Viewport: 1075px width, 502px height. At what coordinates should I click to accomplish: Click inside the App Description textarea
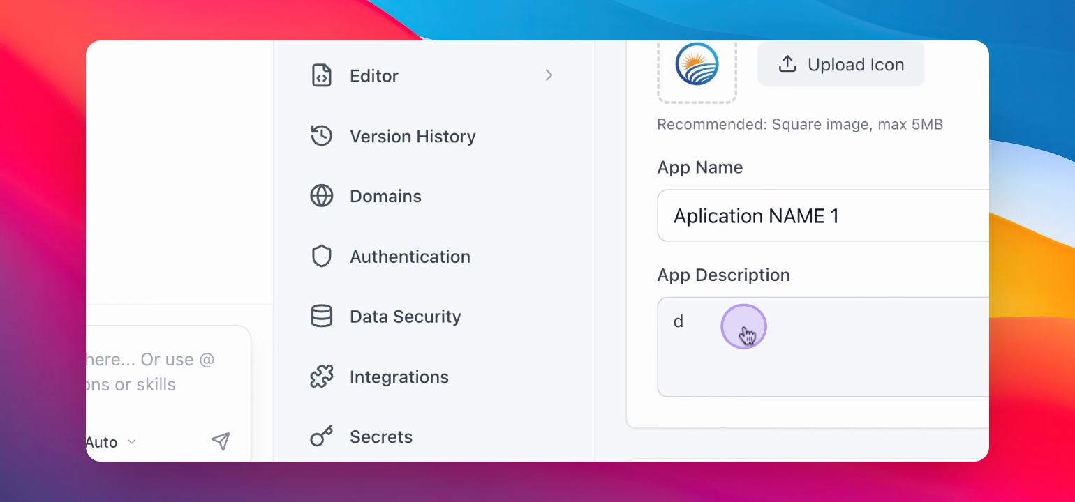pos(823,347)
